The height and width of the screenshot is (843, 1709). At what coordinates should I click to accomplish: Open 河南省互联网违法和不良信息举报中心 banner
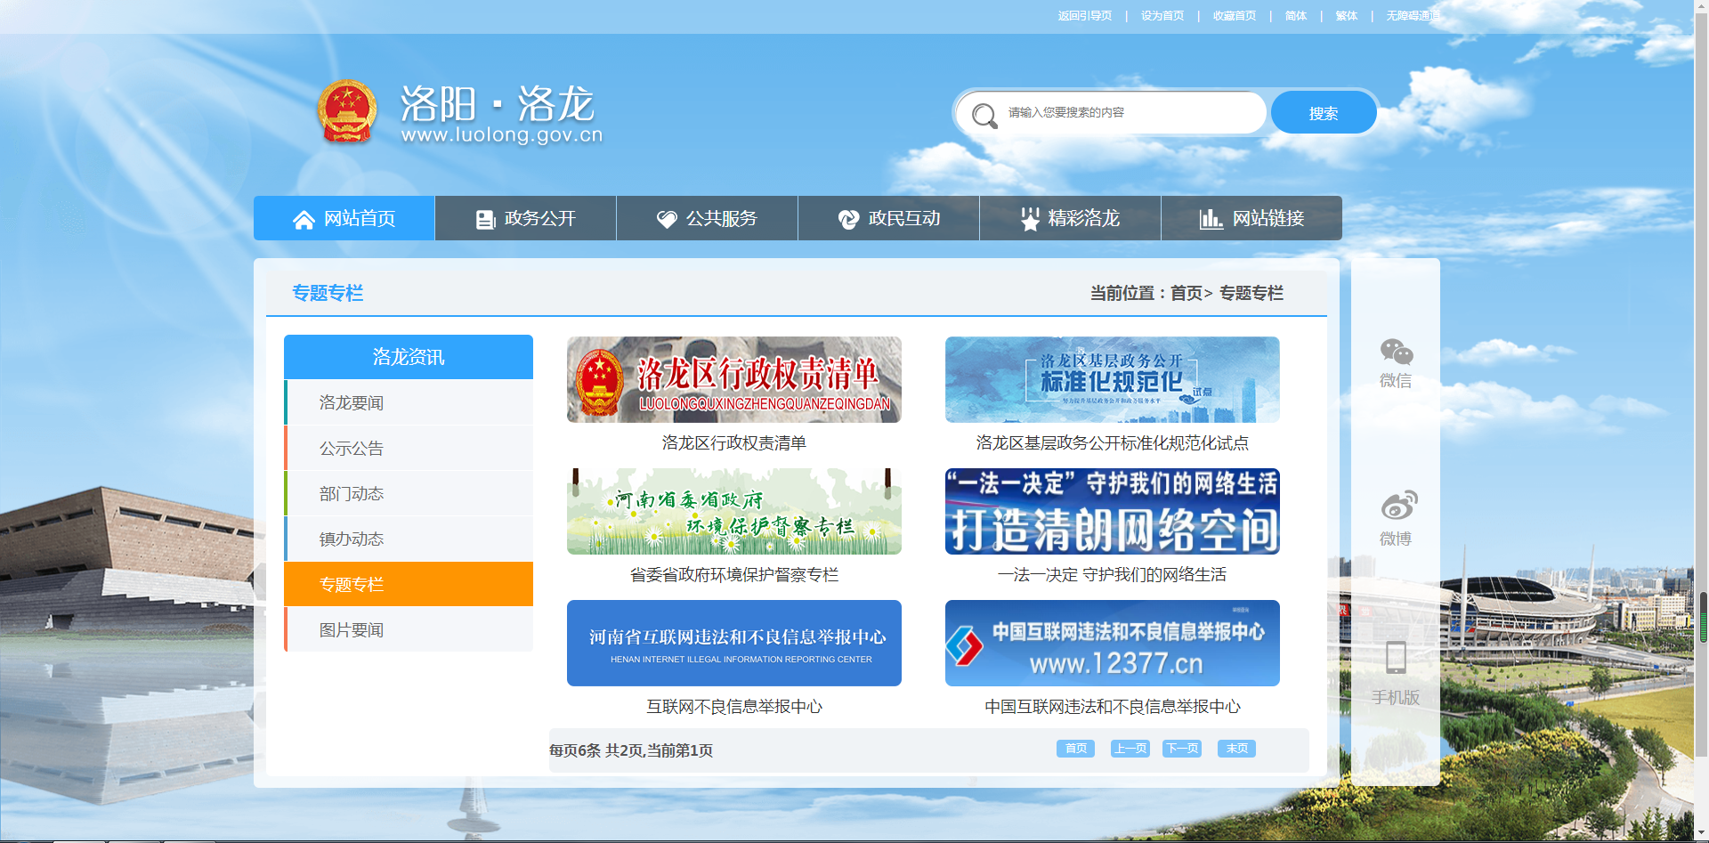(734, 643)
